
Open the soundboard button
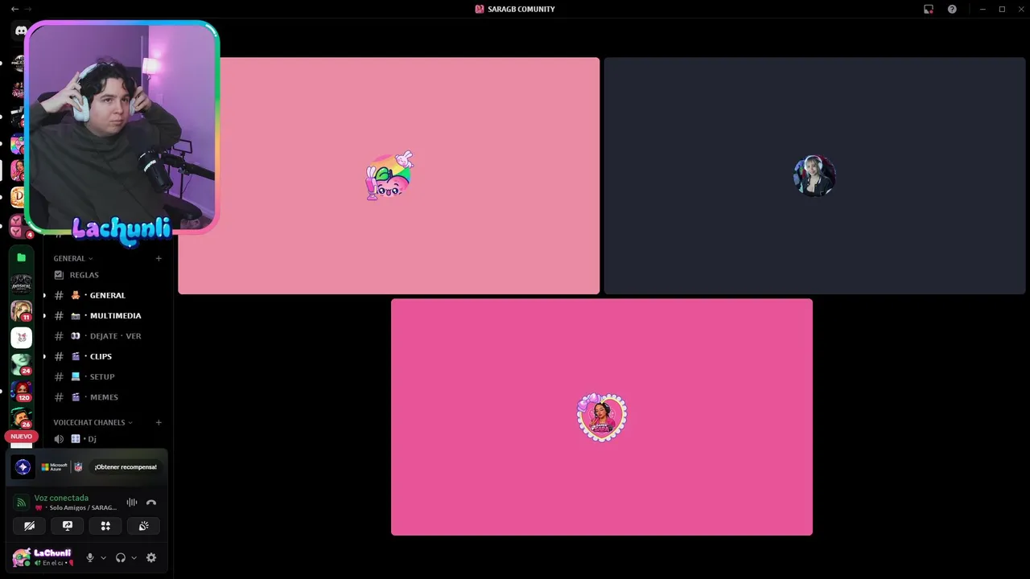point(143,526)
